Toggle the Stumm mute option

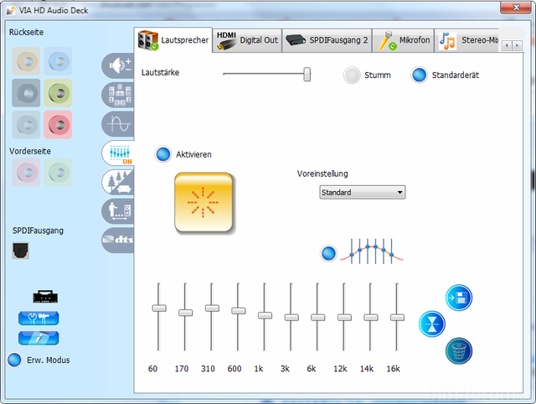[x=352, y=75]
